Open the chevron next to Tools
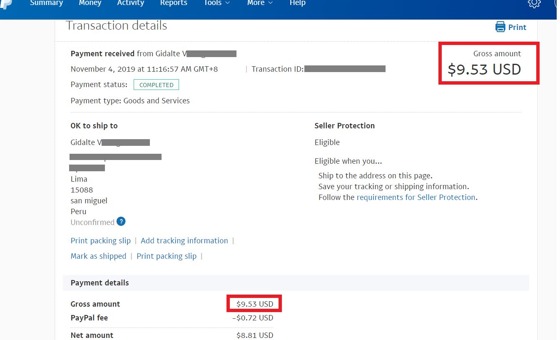 tap(228, 3)
